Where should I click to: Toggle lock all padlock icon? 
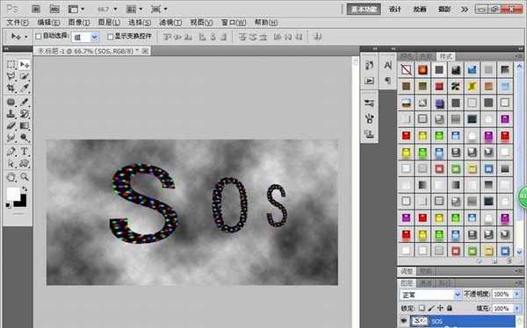pyautogui.click(x=450, y=308)
